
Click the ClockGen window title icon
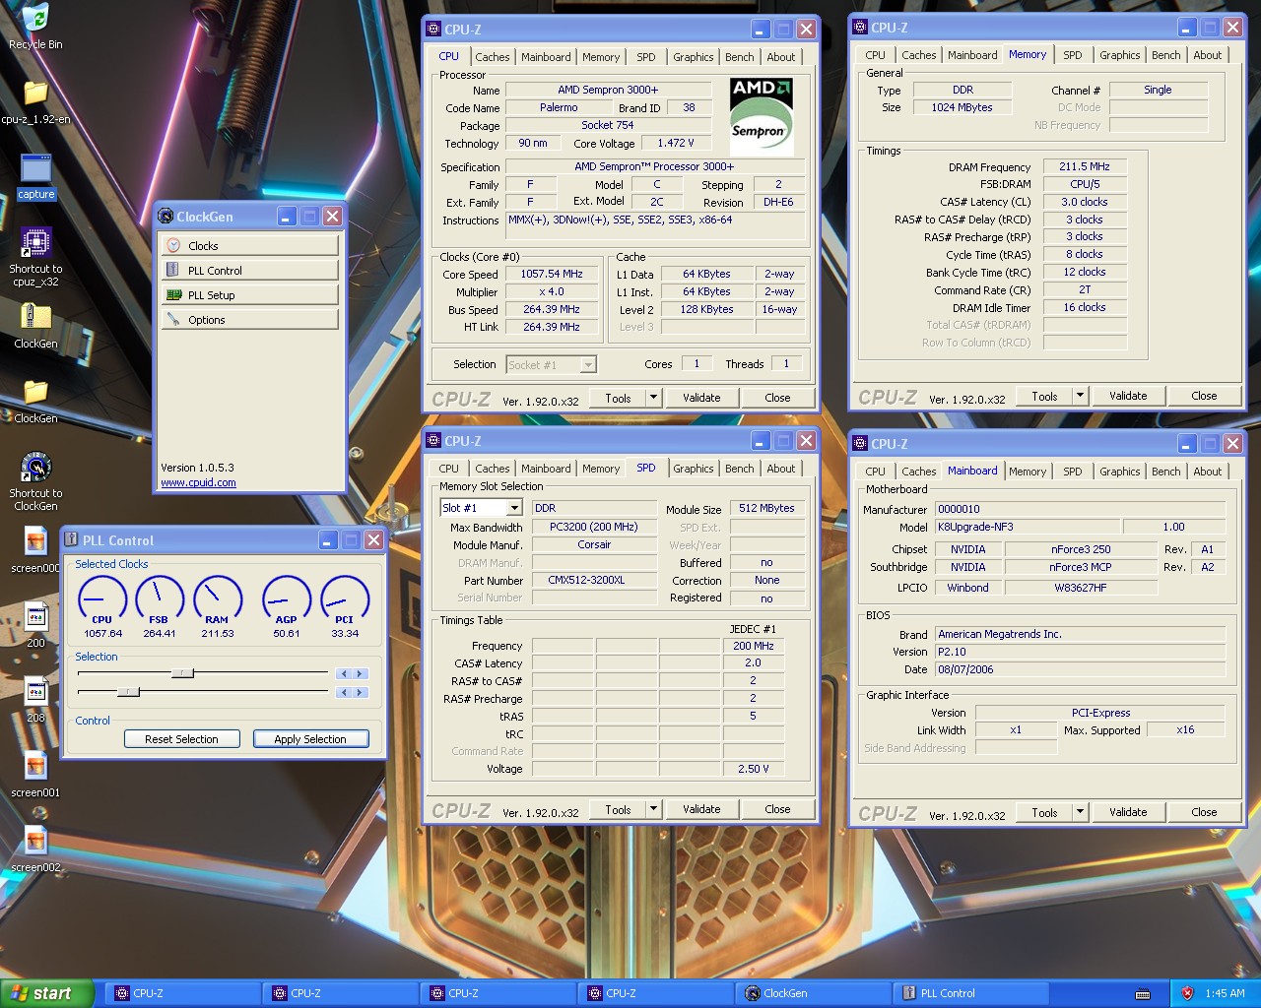point(166,217)
